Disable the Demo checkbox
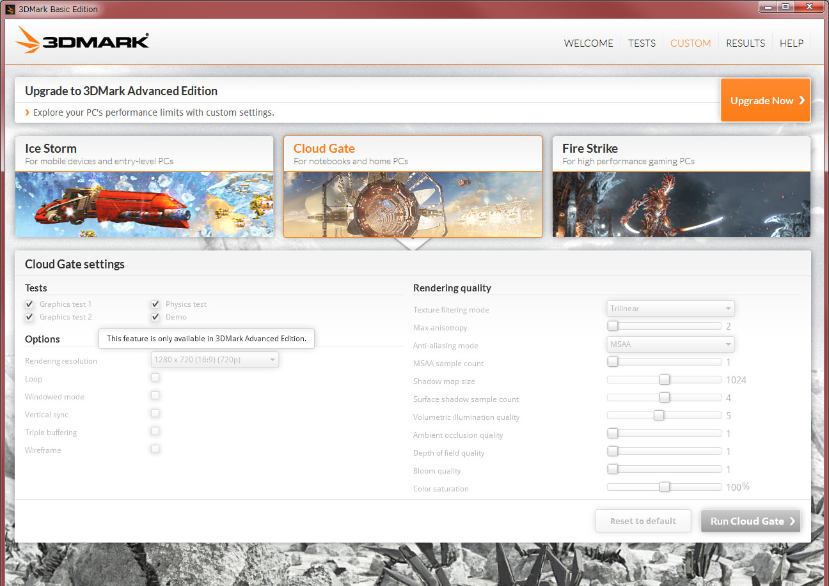Viewport: 829px width, 586px height. (155, 317)
